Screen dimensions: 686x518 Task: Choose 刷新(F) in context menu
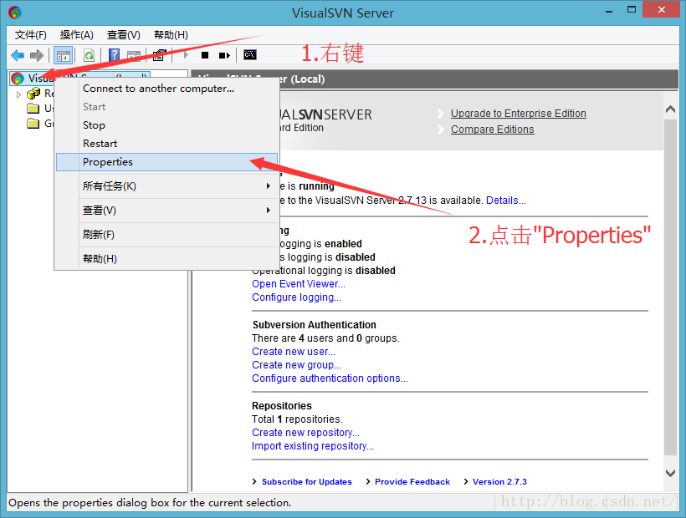coord(167,235)
